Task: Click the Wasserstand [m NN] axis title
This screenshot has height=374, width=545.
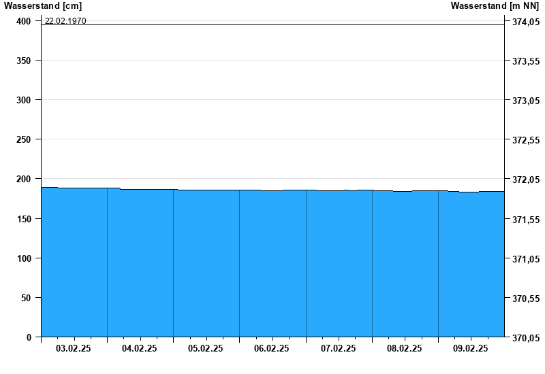Action: tap(495, 6)
